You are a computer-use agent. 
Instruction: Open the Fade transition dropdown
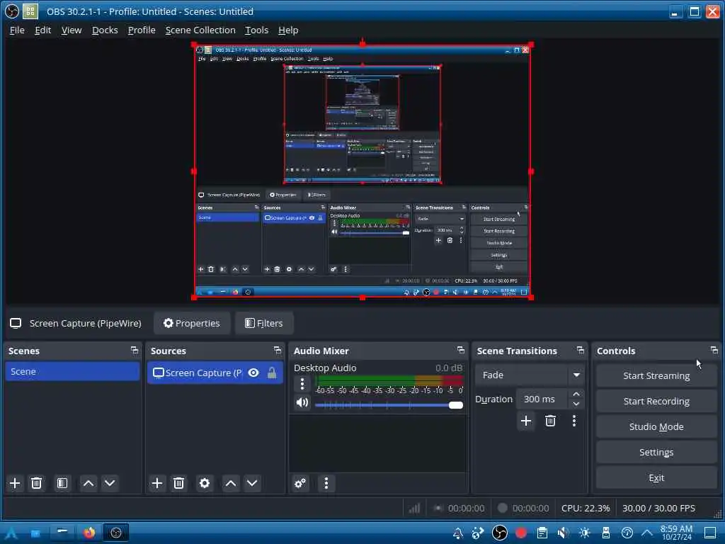530,375
